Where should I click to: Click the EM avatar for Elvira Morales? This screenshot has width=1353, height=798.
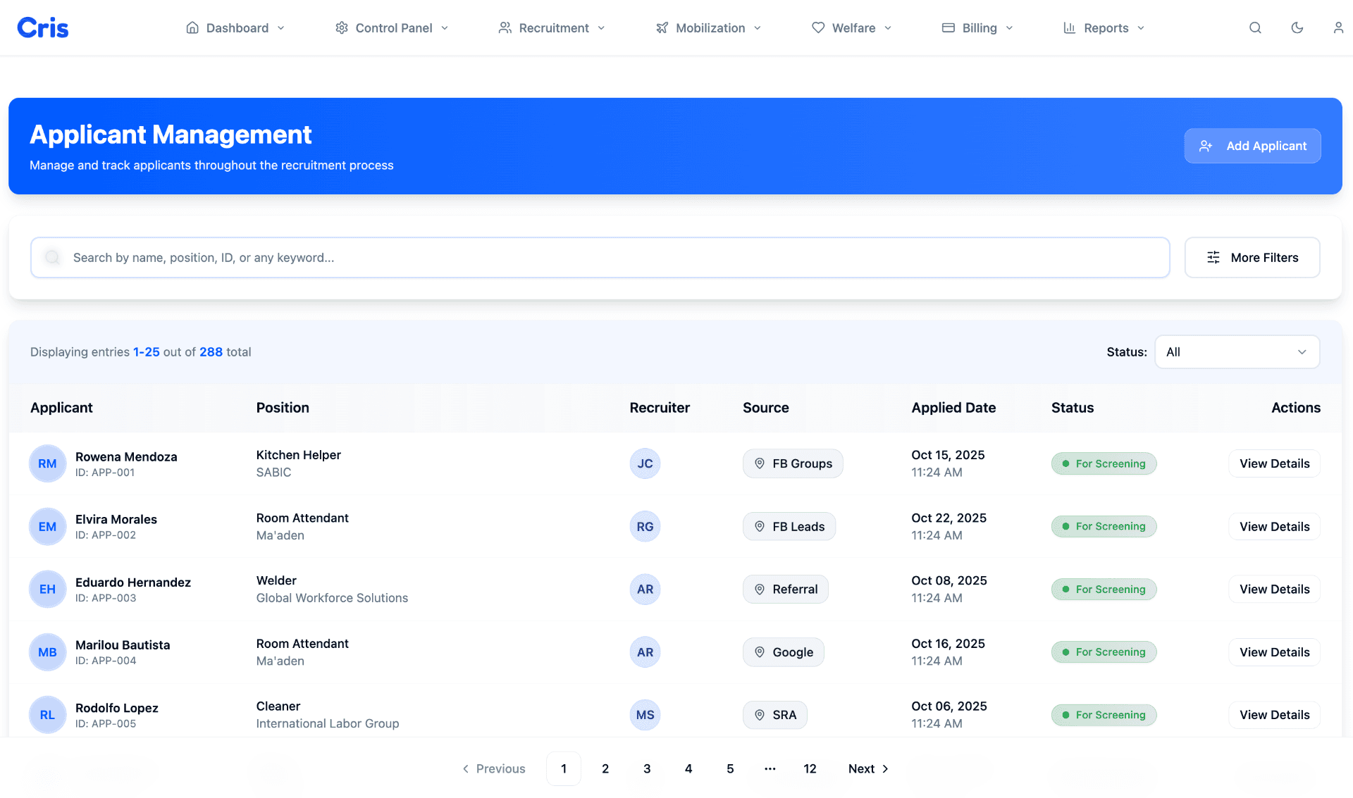point(47,526)
